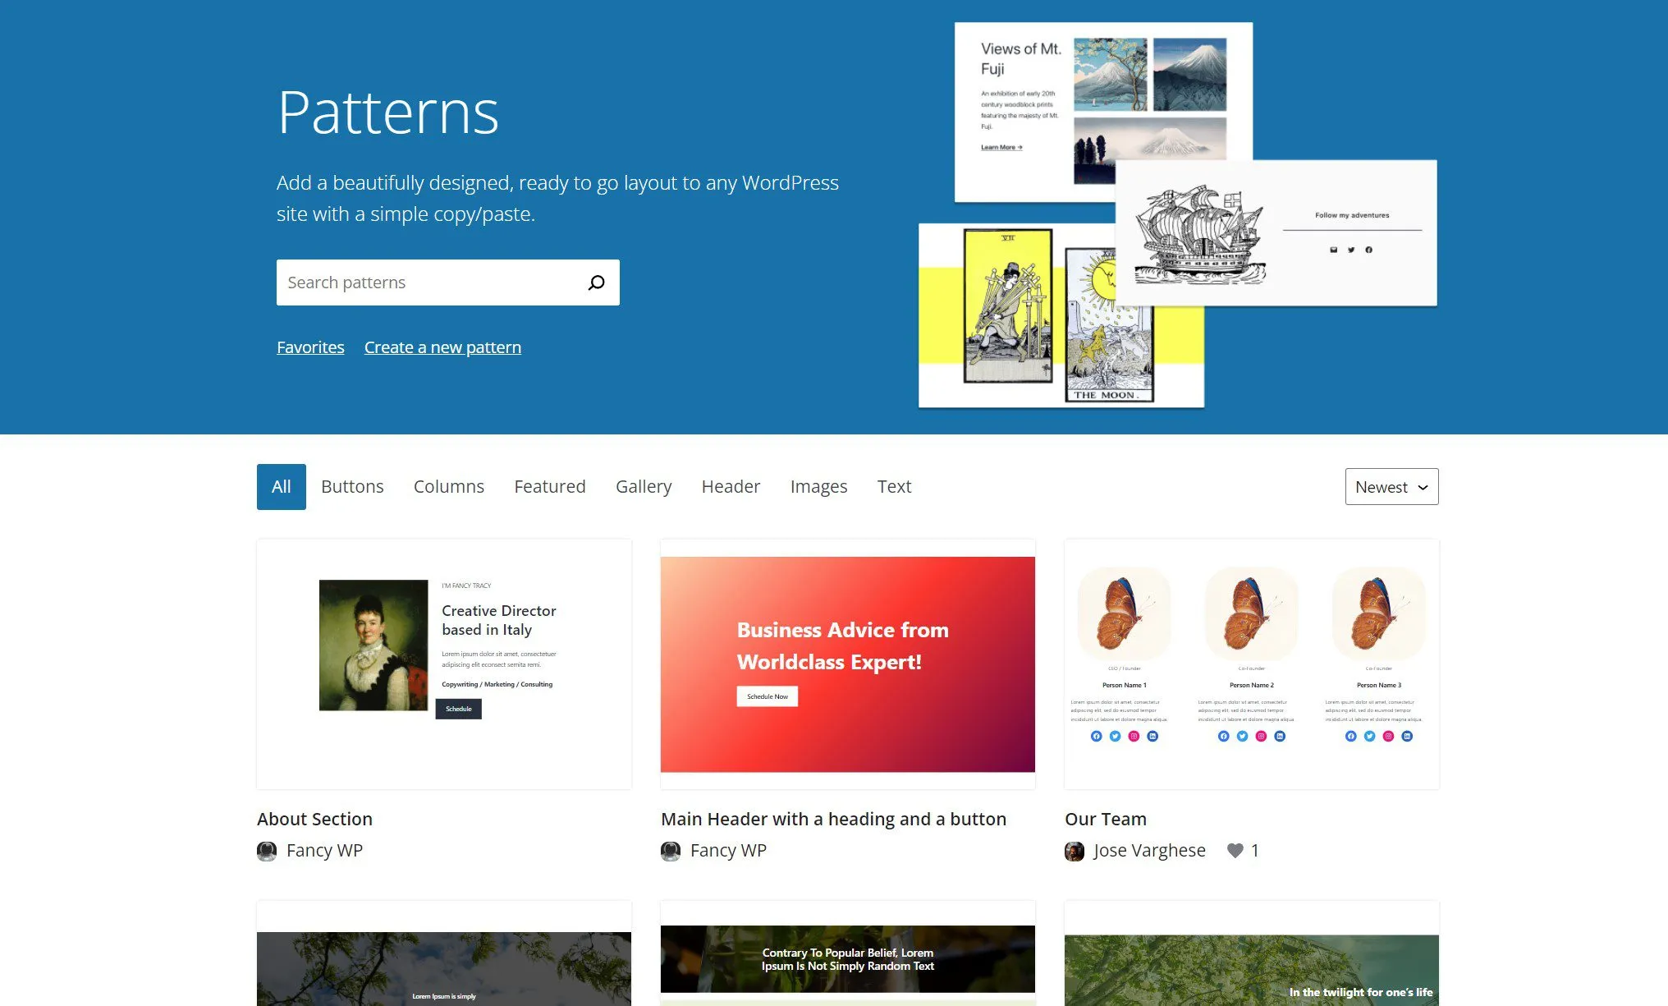Click the Columns filter toggle button
The height and width of the screenshot is (1006, 1668).
pos(448,486)
